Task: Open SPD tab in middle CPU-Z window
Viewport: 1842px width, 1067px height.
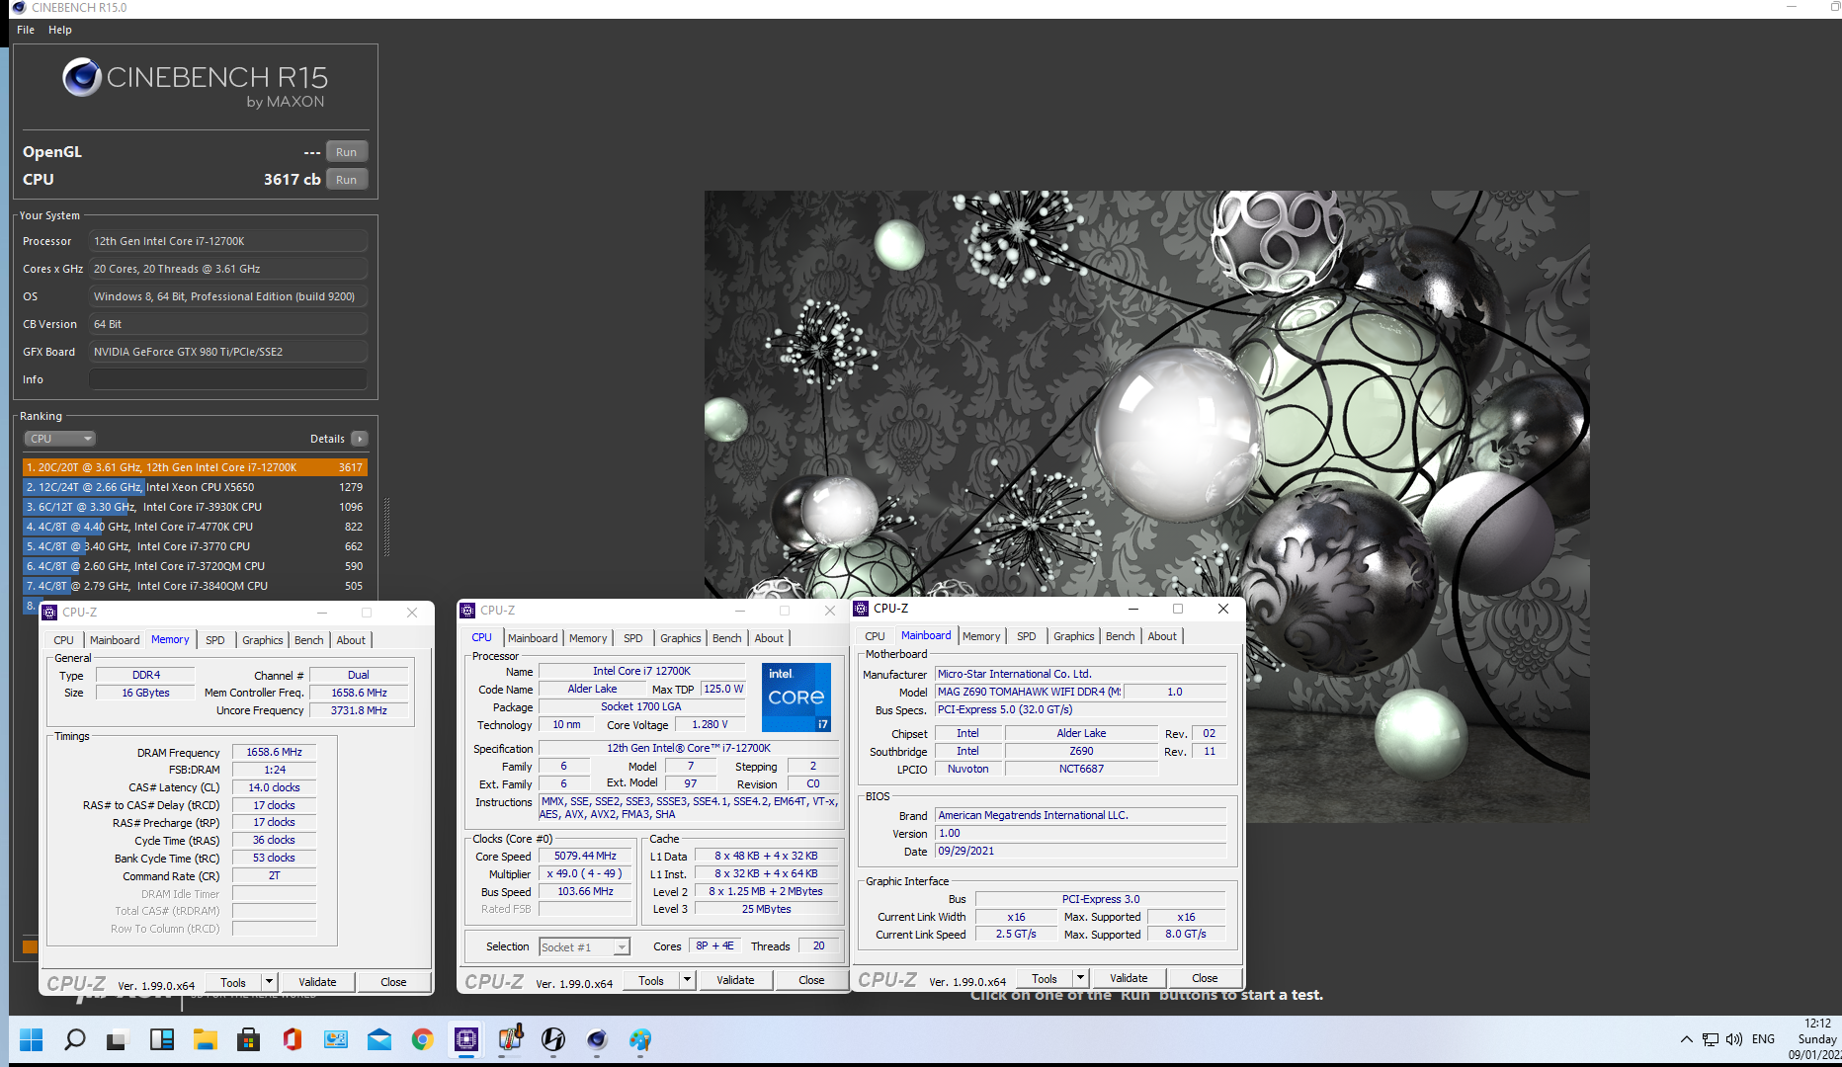Action: (x=633, y=638)
